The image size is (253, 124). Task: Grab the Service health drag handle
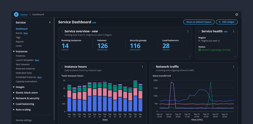point(199,31)
